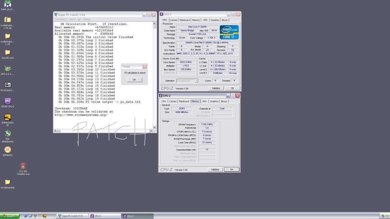This screenshot has height=219, width=390.
Task: Open the 3DMark03 desktop icon
Action: point(8,150)
